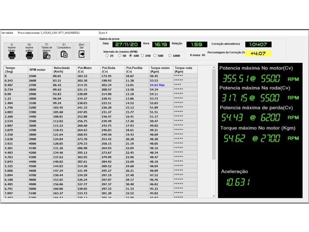The image size is (309, 232).
Task: Click the Relação value 1.59
Action: [x=197, y=44]
